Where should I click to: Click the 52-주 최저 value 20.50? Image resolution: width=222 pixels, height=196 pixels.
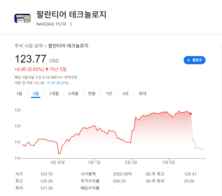pos(189,181)
